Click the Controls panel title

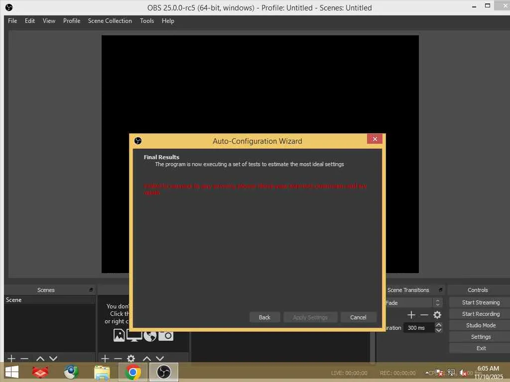tap(478, 290)
